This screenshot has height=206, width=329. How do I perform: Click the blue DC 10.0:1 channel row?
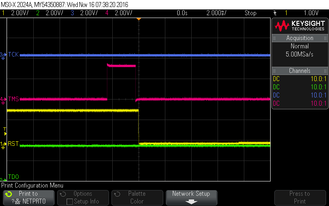coord(300,95)
